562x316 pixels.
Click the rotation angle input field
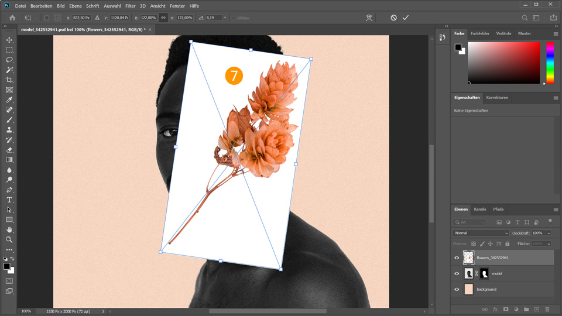[214, 18]
